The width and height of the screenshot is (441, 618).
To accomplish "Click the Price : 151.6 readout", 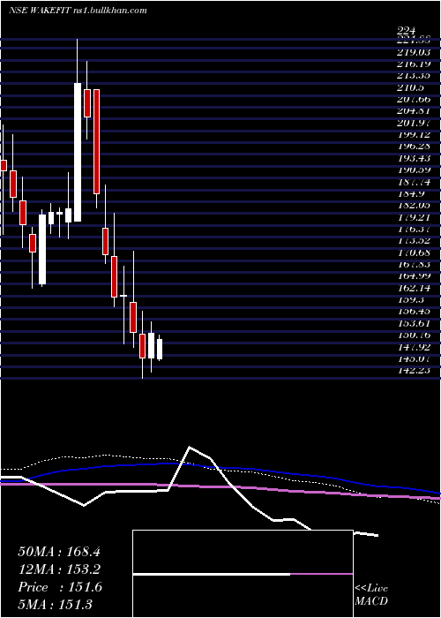I will click(60, 587).
